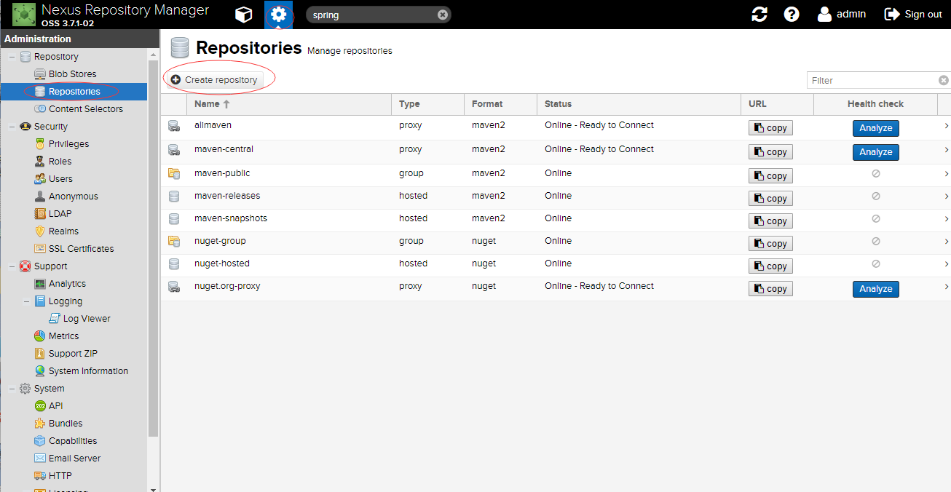Copy URL of nuget.org-proxy repository

tap(770, 289)
